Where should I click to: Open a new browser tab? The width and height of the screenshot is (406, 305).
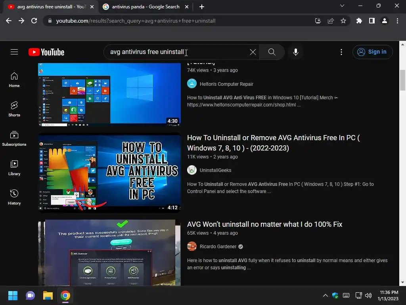click(202, 7)
